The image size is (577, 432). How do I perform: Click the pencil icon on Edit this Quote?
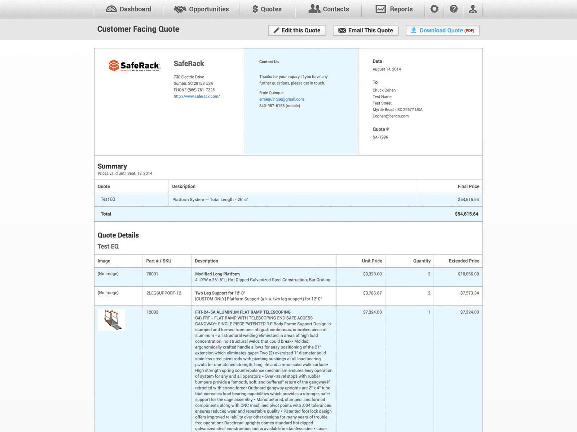(x=276, y=31)
